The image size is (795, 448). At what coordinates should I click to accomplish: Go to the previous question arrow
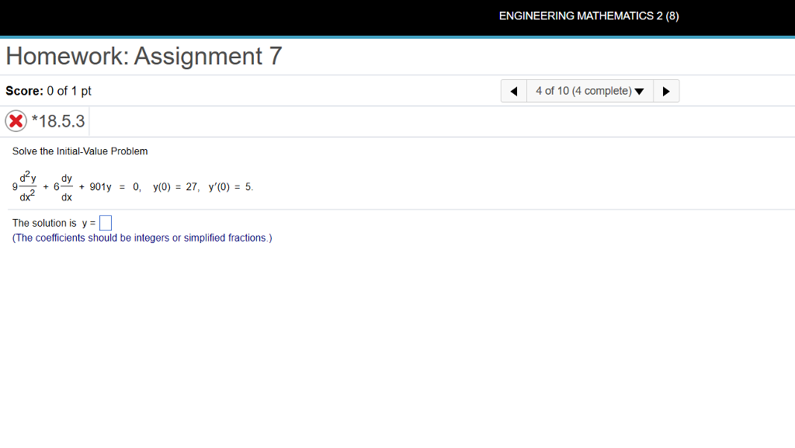coord(514,91)
